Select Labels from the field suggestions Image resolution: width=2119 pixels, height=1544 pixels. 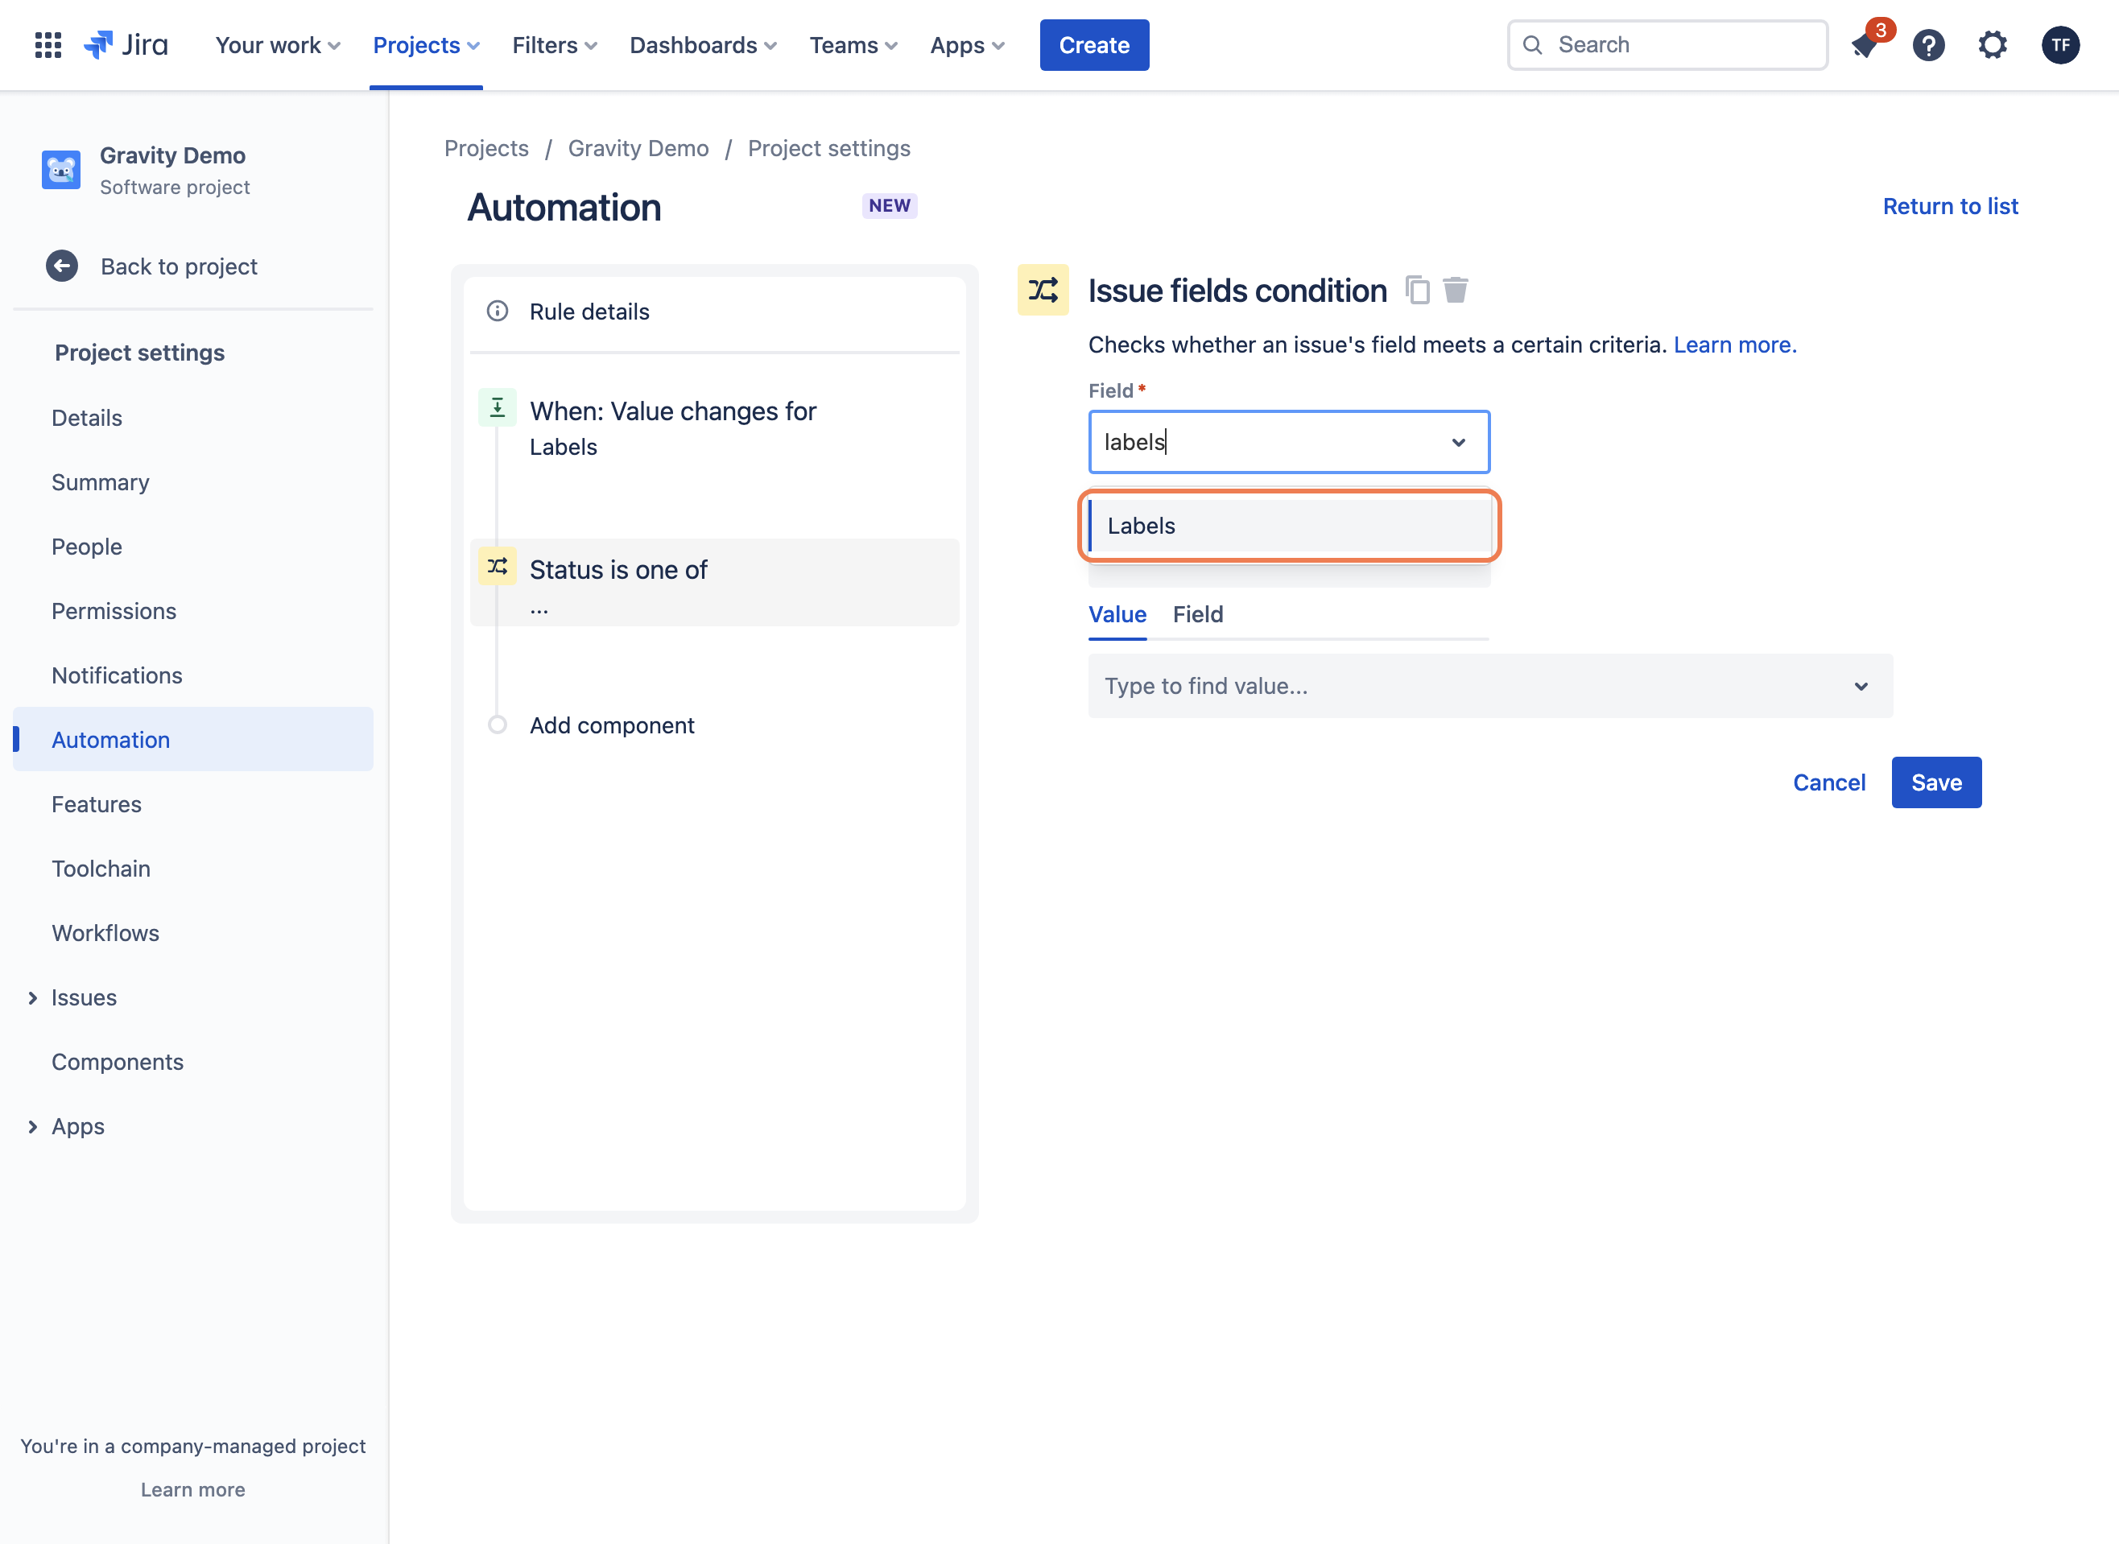click(x=1289, y=525)
